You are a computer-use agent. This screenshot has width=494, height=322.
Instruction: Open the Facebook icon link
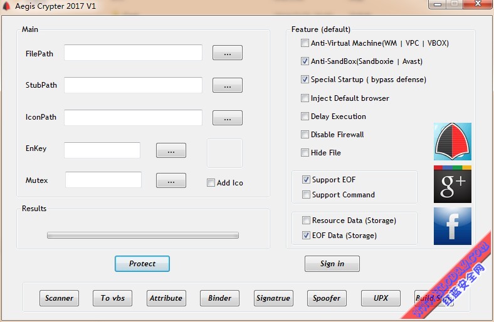(453, 226)
